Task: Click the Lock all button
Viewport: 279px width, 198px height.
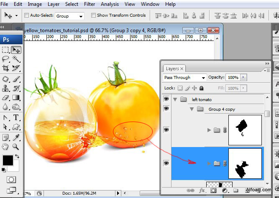Action: point(201,88)
